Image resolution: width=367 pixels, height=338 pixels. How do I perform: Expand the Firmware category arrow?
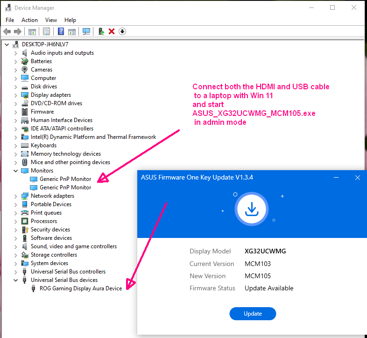tap(15, 112)
